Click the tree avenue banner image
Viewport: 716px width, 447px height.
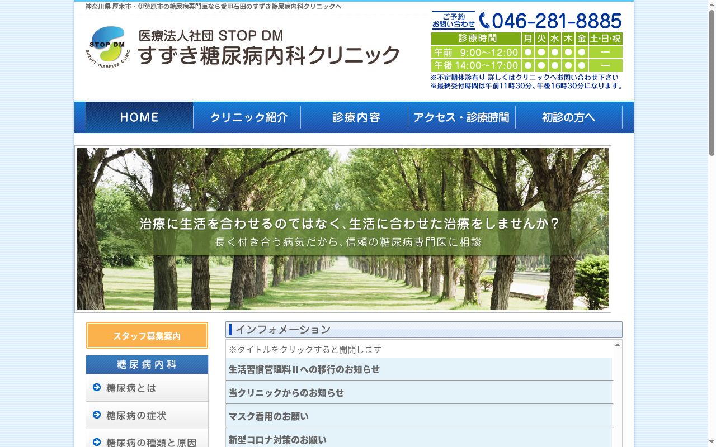click(343, 229)
